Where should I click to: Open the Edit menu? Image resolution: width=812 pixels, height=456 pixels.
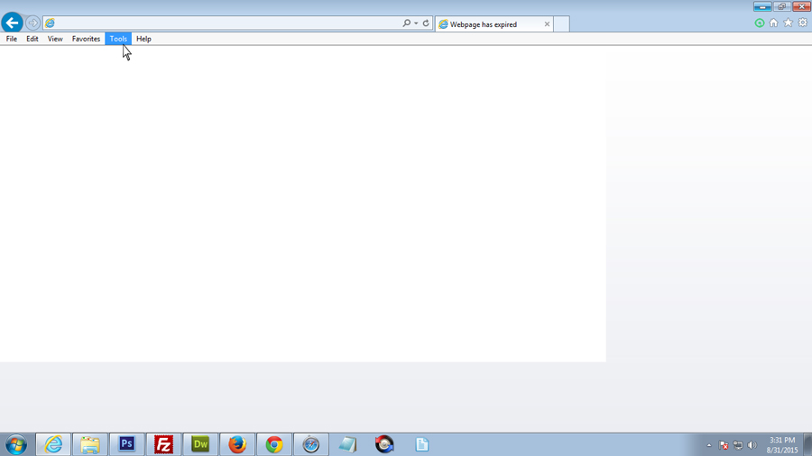click(x=32, y=39)
